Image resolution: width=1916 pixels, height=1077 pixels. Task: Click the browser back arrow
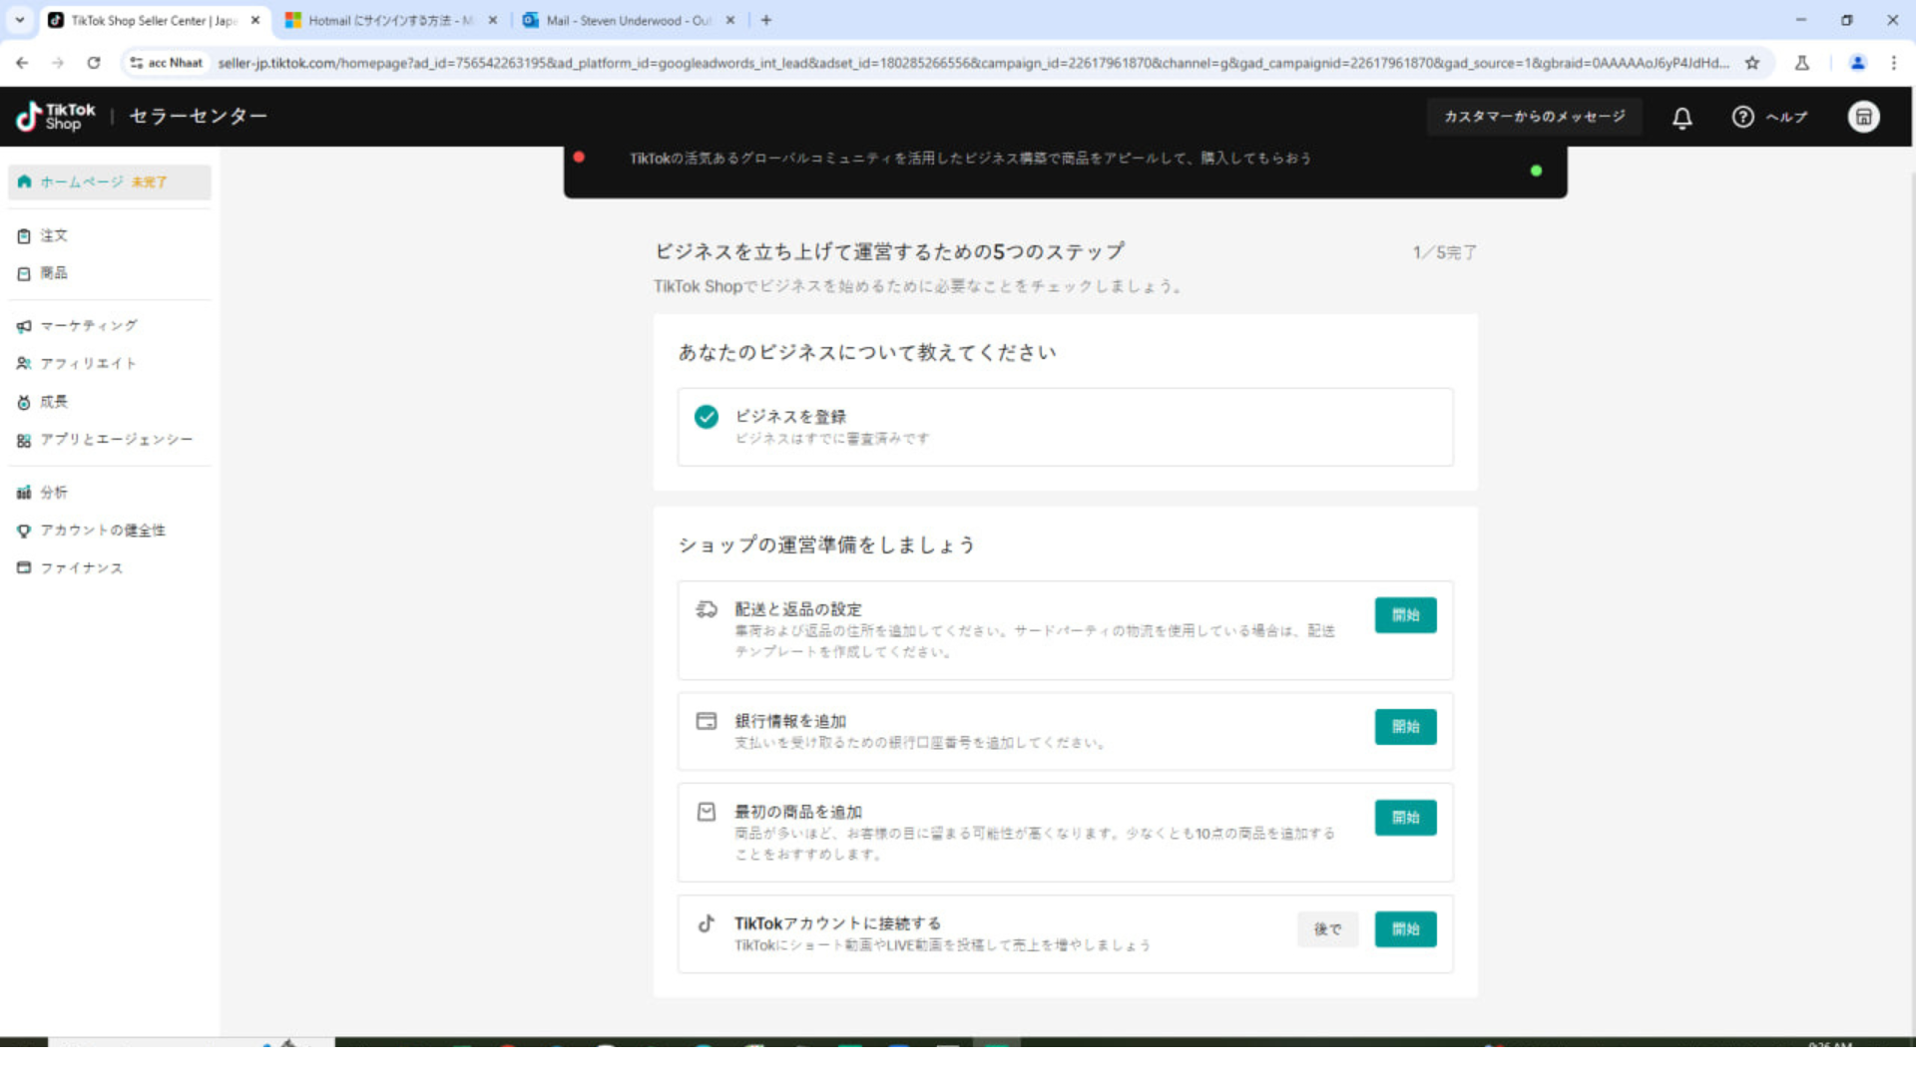22,63
